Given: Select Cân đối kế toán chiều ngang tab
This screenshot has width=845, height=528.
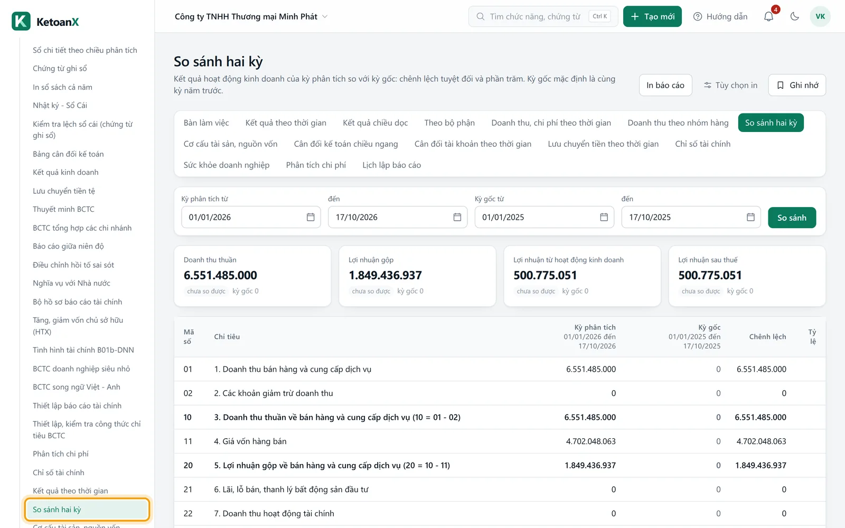Looking at the screenshot, I should click(x=346, y=144).
